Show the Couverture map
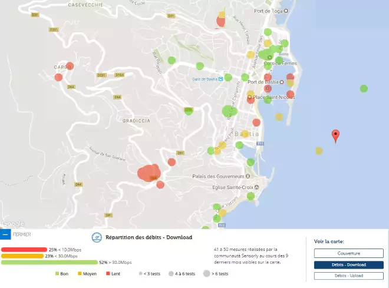The image size is (389, 288). [x=348, y=253]
